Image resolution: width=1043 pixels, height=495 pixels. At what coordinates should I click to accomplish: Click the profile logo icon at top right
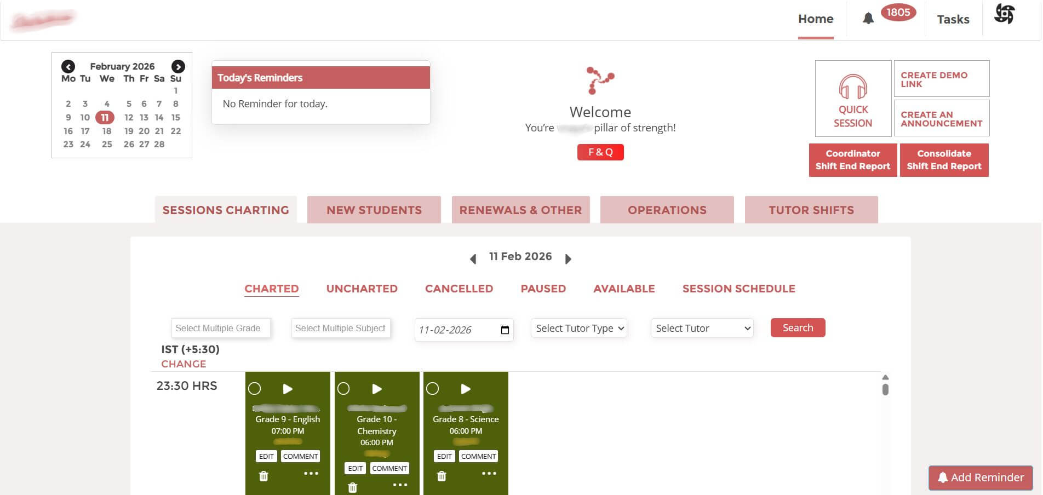point(1004,14)
